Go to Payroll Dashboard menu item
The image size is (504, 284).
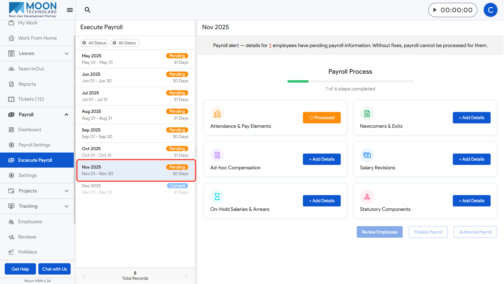(29, 130)
